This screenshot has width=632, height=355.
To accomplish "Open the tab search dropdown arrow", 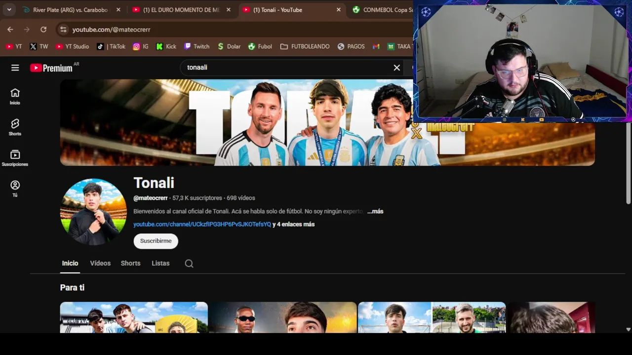I will 9,9.
